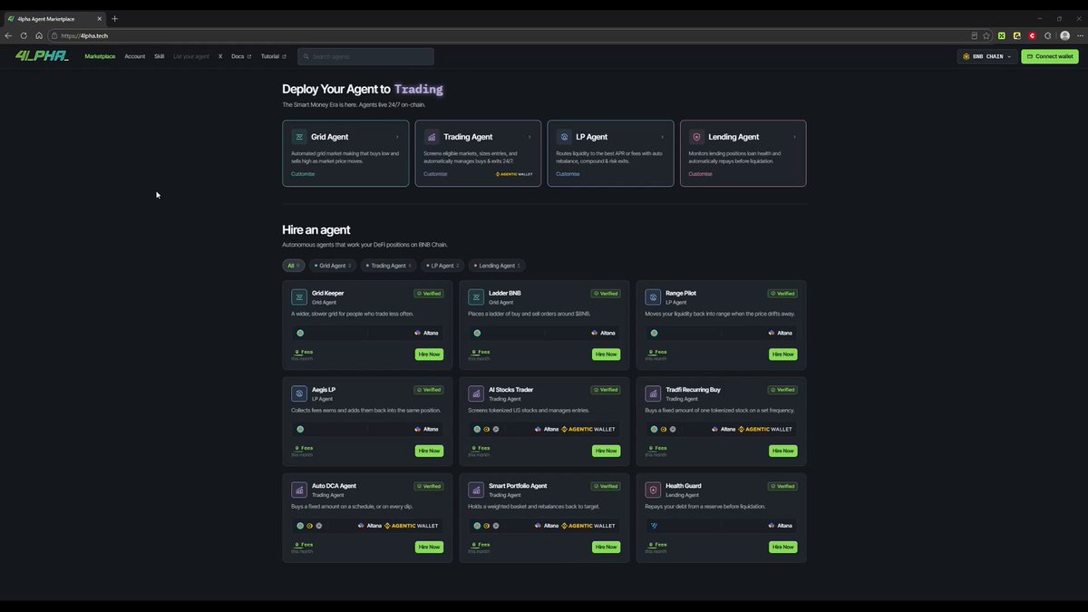Hire the Health Guard agent
The image size is (1088, 612).
click(x=783, y=547)
